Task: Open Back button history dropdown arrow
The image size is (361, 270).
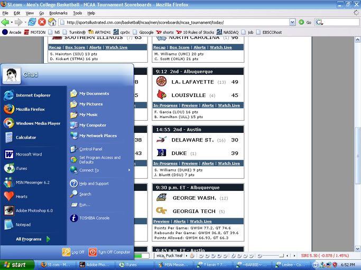Action: (x=12, y=22)
